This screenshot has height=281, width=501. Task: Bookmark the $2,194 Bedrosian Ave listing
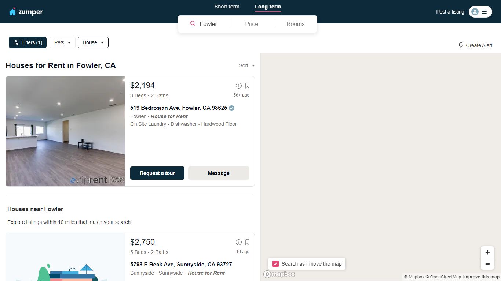(x=247, y=86)
